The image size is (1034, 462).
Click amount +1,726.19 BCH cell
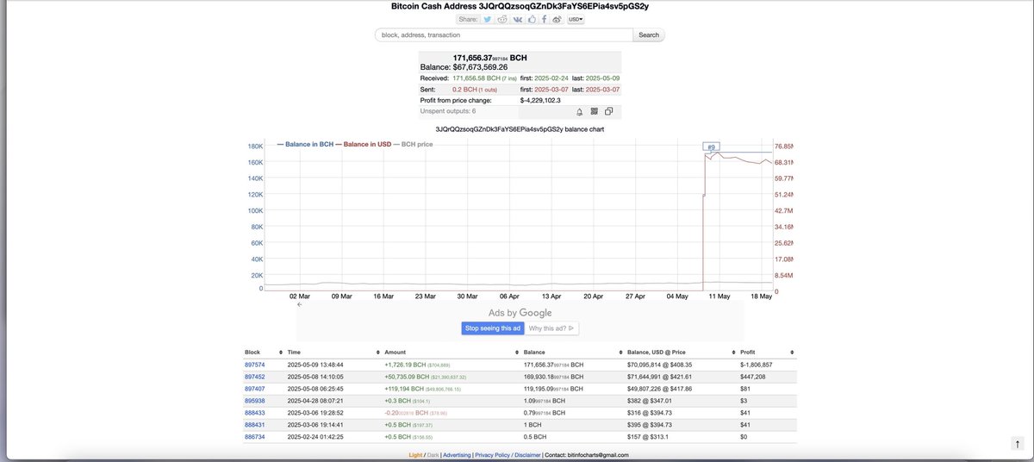[417, 365]
